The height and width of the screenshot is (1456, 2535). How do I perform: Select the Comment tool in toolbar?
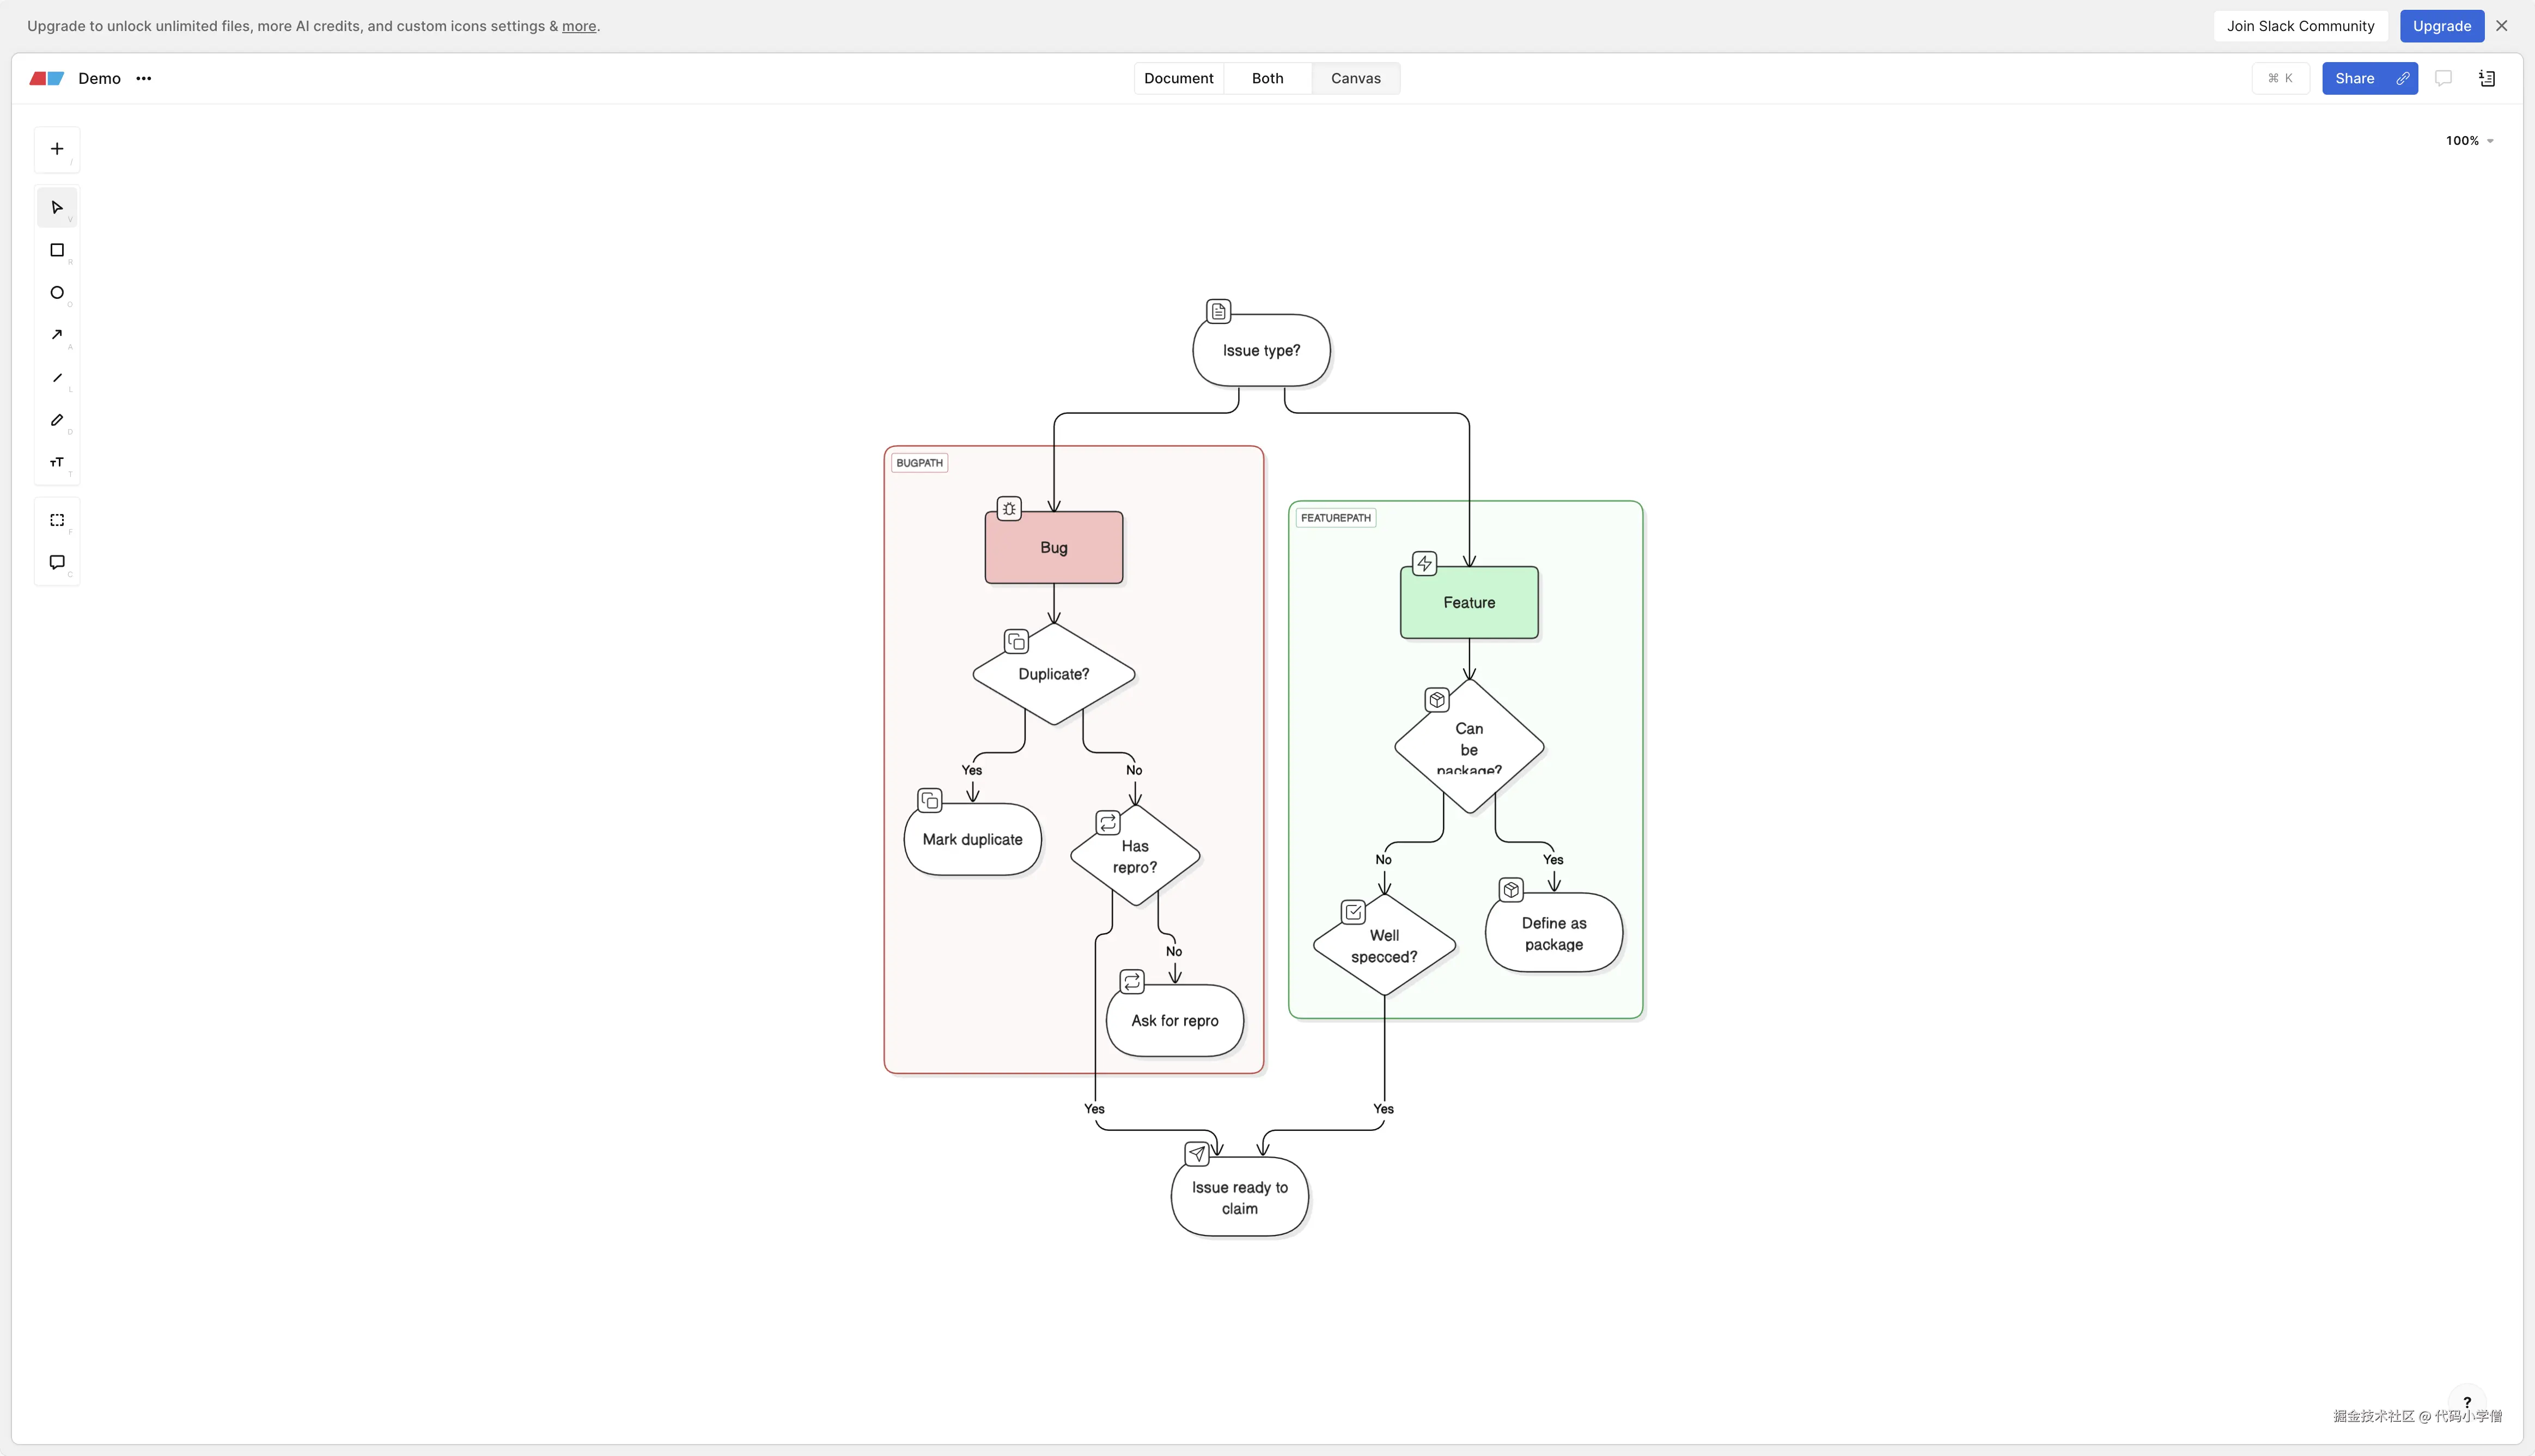tap(57, 562)
